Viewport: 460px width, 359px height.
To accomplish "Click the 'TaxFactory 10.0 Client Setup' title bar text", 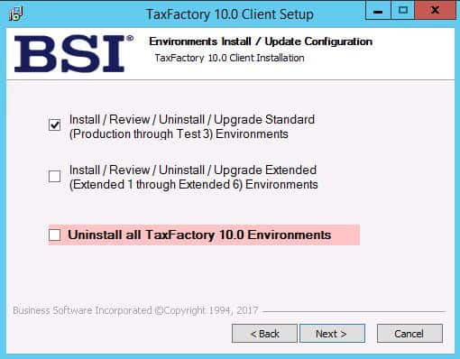I will click(x=230, y=14).
